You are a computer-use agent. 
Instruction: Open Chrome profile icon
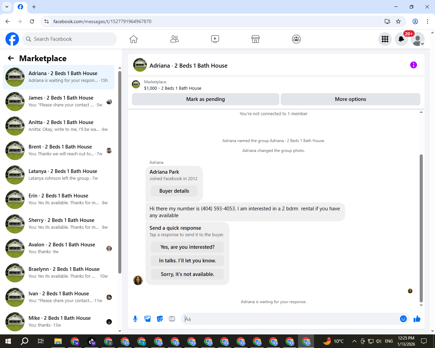415,21
